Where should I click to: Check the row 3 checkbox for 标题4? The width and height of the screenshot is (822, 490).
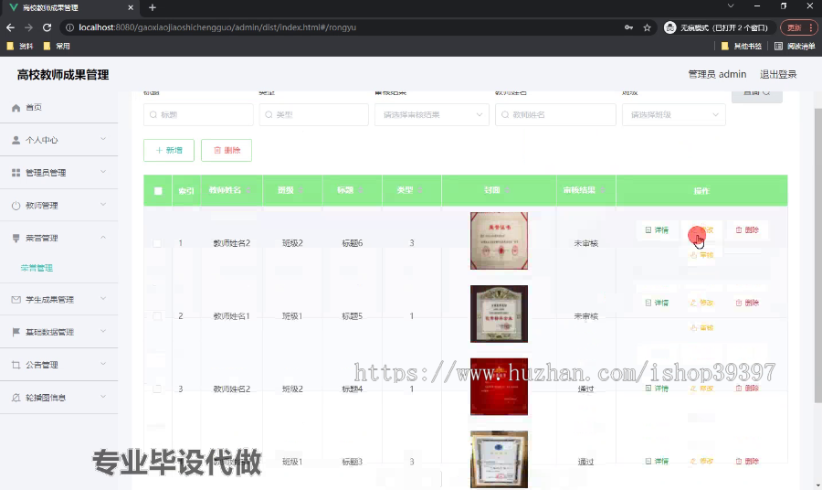(x=157, y=389)
